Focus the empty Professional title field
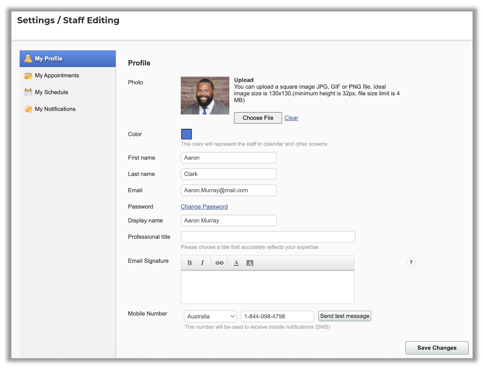 (x=268, y=237)
